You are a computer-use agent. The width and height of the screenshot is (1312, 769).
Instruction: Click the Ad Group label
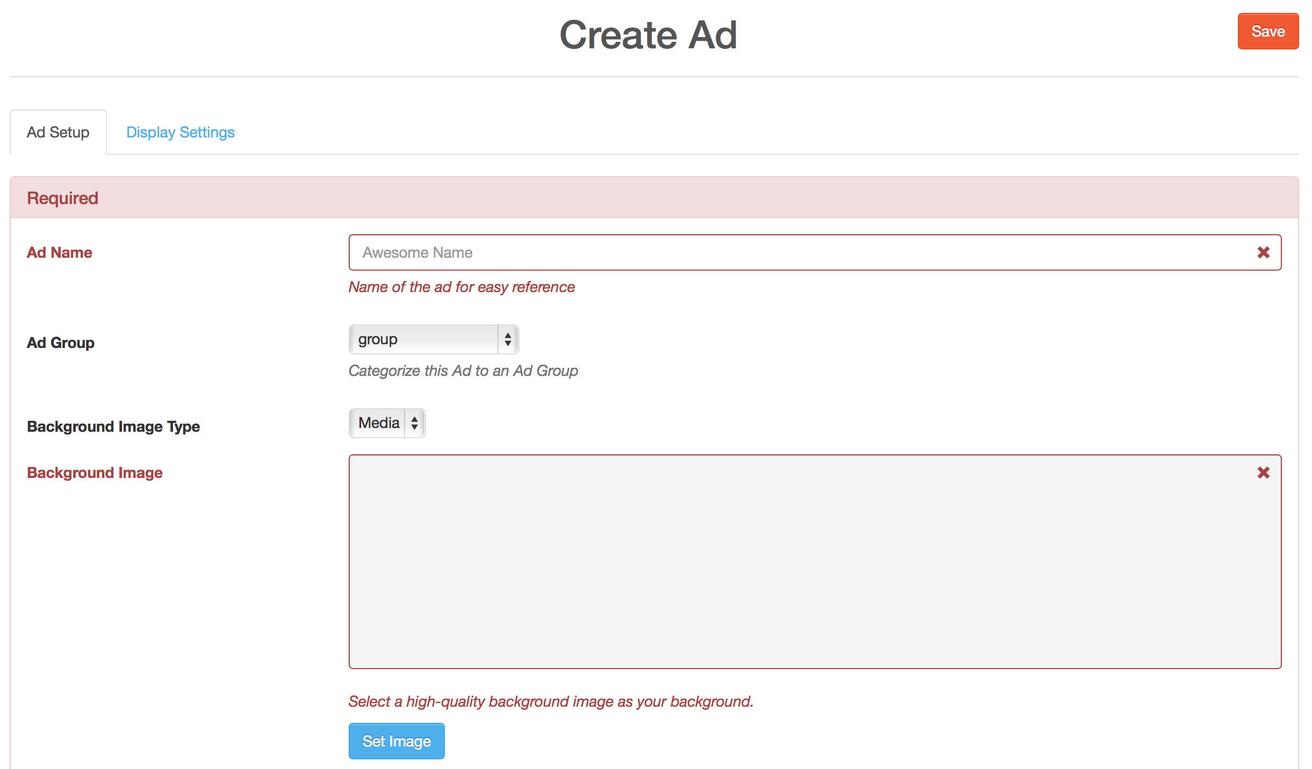pyautogui.click(x=61, y=343)
